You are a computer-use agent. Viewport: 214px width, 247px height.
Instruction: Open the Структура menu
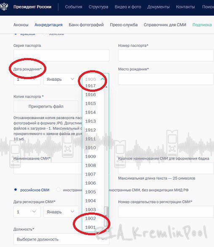tap(98, 7)
